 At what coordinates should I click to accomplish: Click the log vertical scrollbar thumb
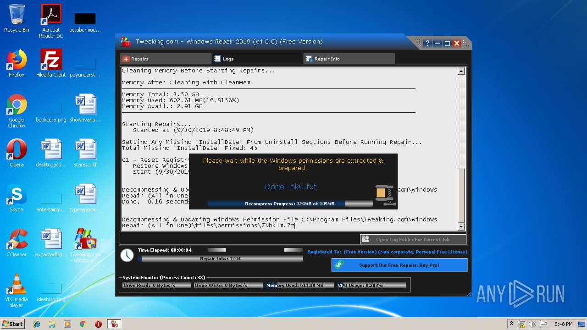click(461, 196)
